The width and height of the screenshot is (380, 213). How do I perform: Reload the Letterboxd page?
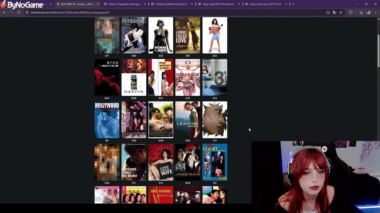point(18,12)
